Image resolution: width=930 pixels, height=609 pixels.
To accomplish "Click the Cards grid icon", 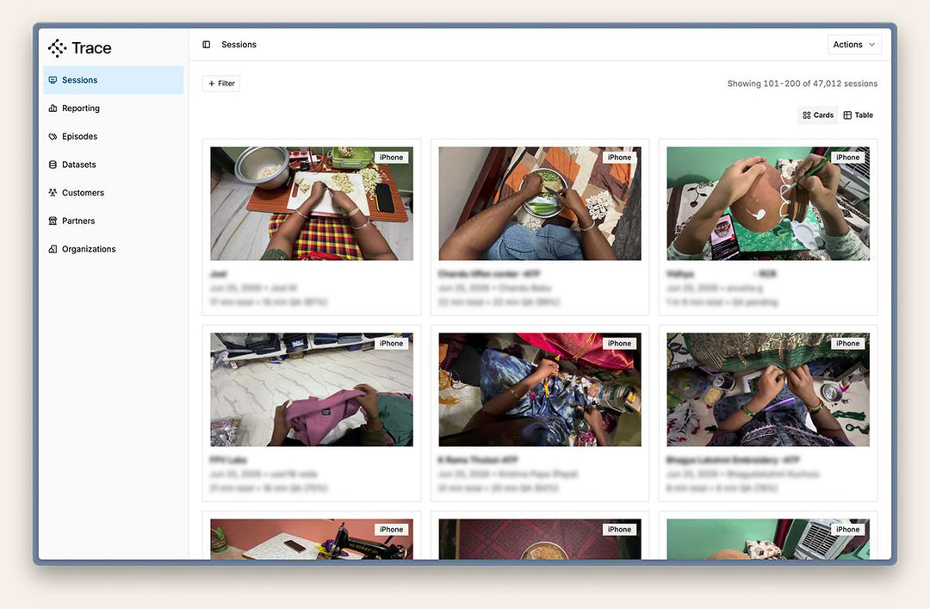I will (807, 115).
